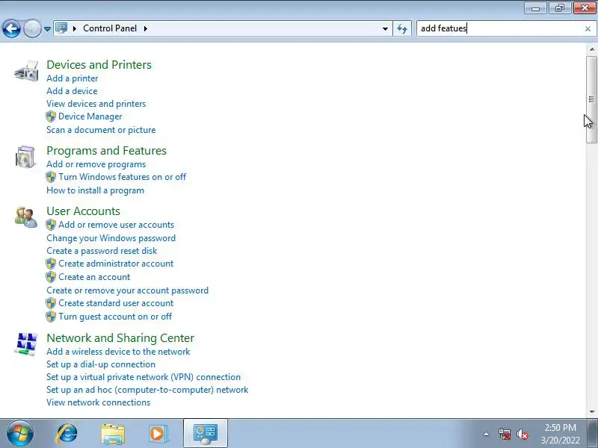598x448 pixels.
Task: Open Device Manager link
Action: coord(90,116)
